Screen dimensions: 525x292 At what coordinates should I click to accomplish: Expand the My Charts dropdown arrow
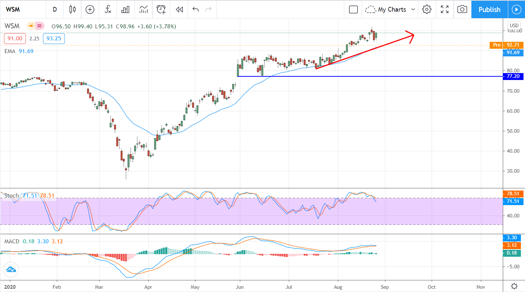(413, 9)
